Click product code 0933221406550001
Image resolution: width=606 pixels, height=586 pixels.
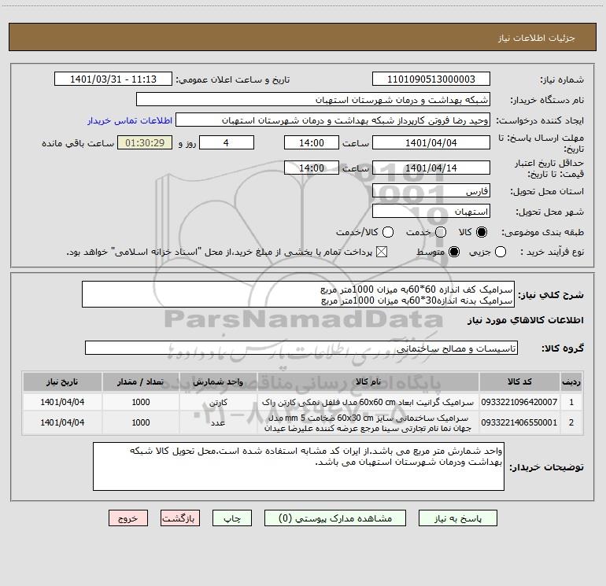[x=519, y=422]
